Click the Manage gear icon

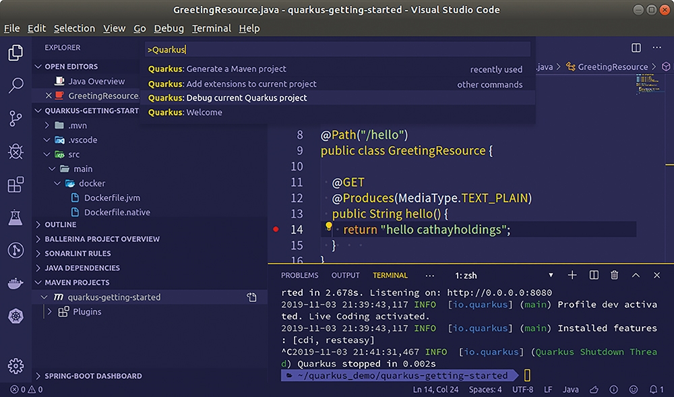point(16,366)
